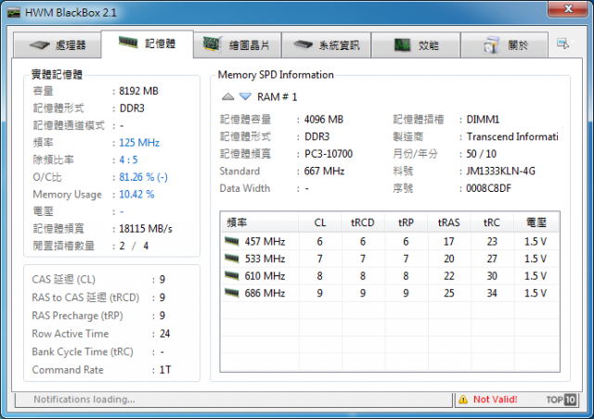594x419 pixels.
Task: Click the 50 / 10 date value
Action: pos(481,154)
